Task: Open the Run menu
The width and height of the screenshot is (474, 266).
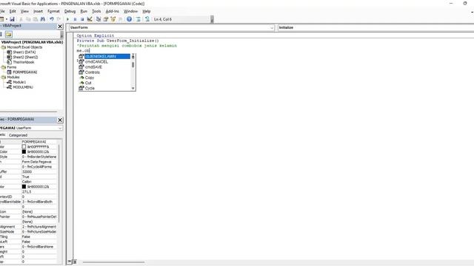Action: [84, 11]
